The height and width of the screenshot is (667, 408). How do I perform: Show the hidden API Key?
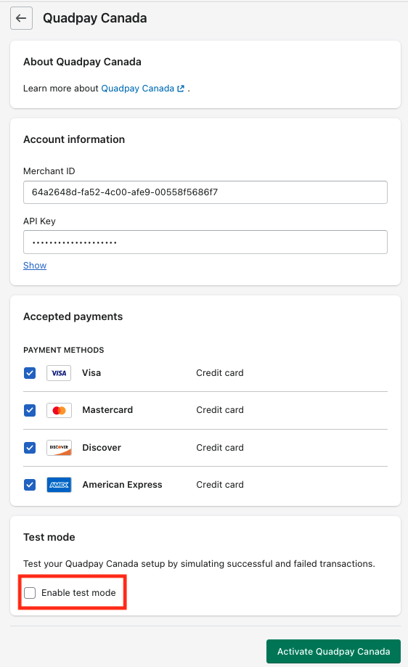click(35, 266)
